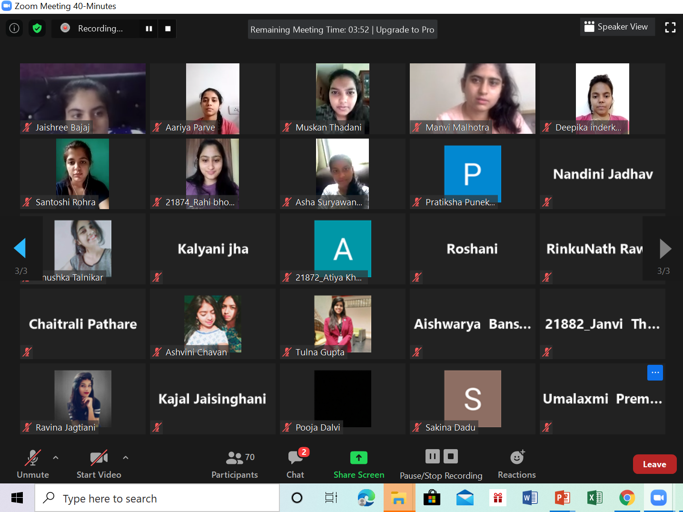The image size is (683, 512).
Task: Click the Windows taskbar search box
Action: (x=157, y=499)
